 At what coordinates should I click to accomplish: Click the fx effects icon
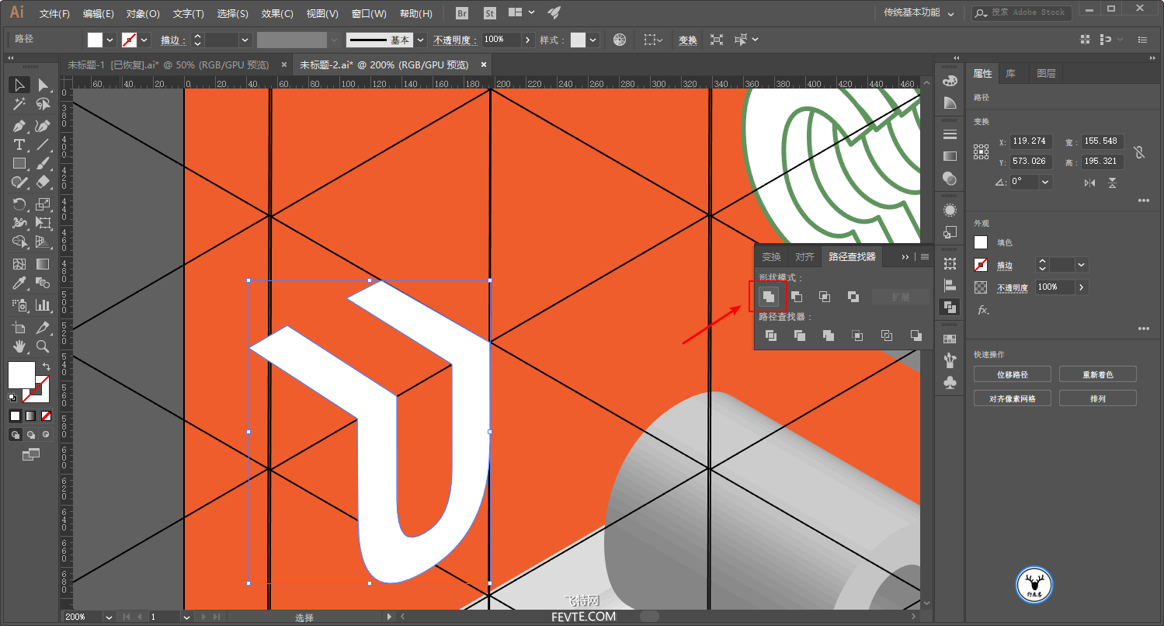click(982, 310)
